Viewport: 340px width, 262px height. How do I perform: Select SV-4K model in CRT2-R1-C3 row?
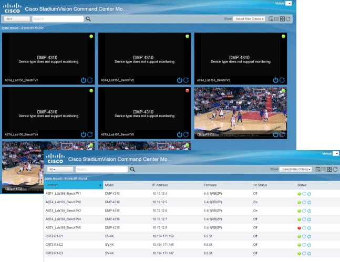(x=109, y=253)
